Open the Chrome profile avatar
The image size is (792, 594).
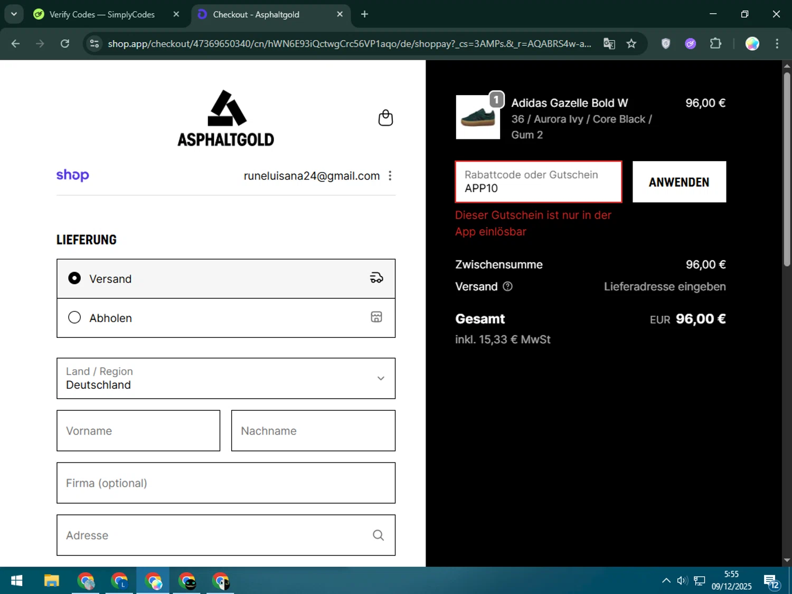click(752, 44)
